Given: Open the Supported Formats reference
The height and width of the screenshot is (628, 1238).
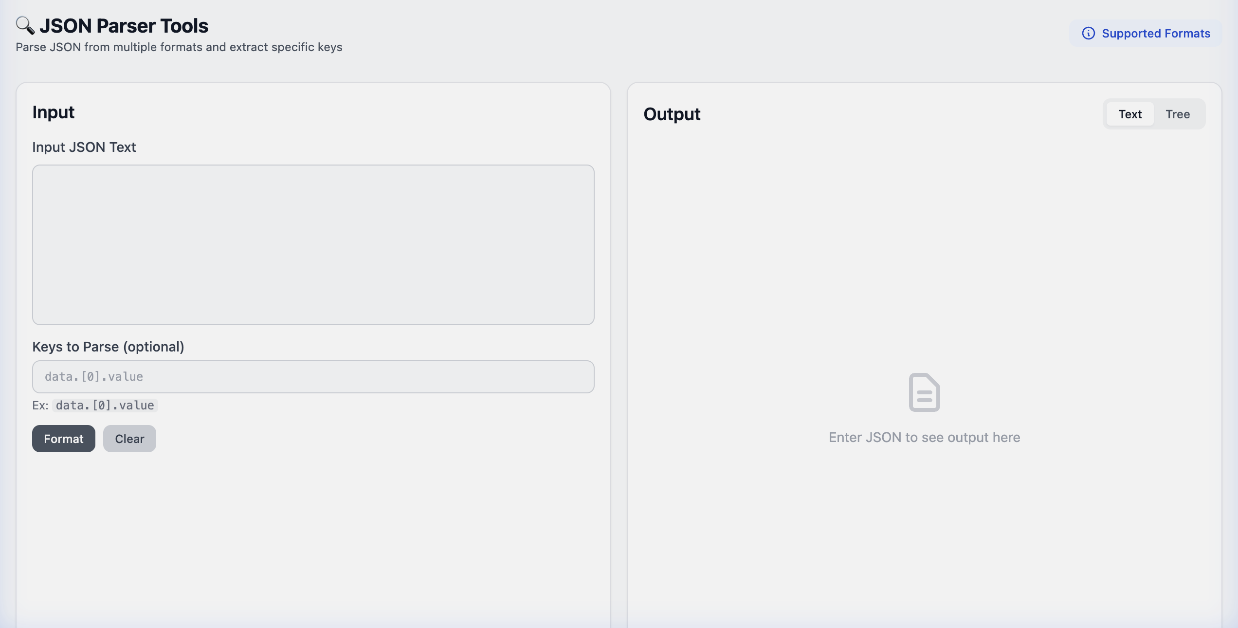Looking at the screenshot, I should click(1156, 34).
